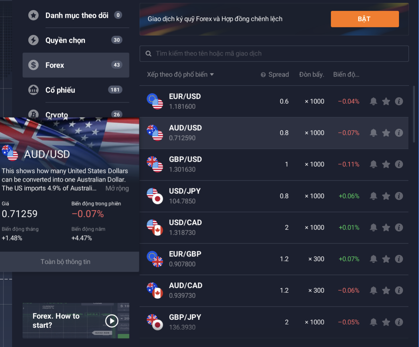Click the asset list vertical scrollbar
The image size is (419, 347).
click(x=414, y=114)
